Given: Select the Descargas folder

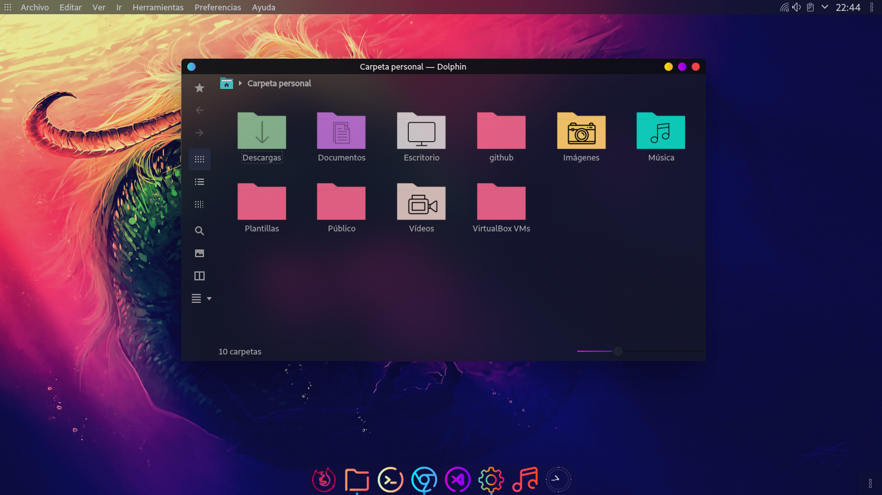Looking at the screenshot, I should [x=262, y=137].
